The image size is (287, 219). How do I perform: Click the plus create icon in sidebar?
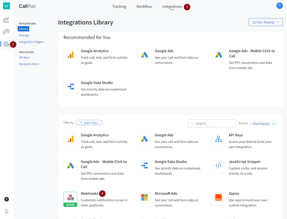(7, 199)
